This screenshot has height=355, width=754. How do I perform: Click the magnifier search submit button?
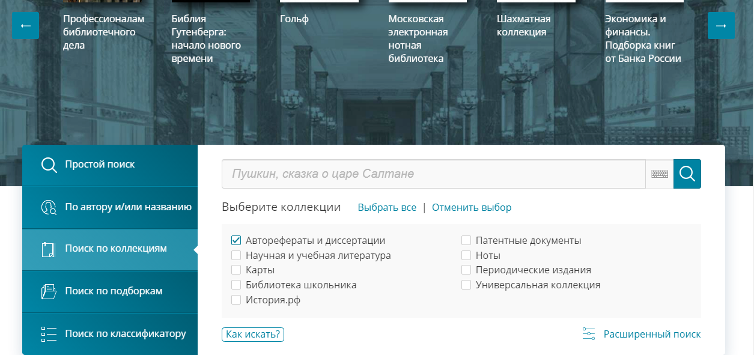pos(687,174)
